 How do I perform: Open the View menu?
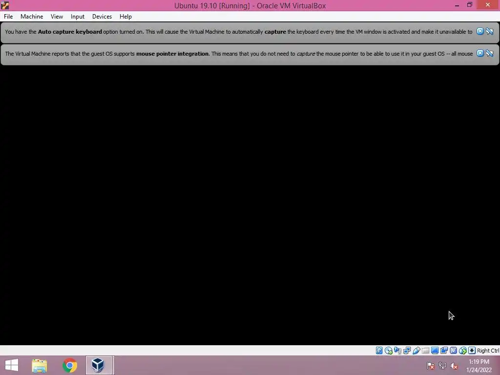pyautogui.click(x=57, y=17)
